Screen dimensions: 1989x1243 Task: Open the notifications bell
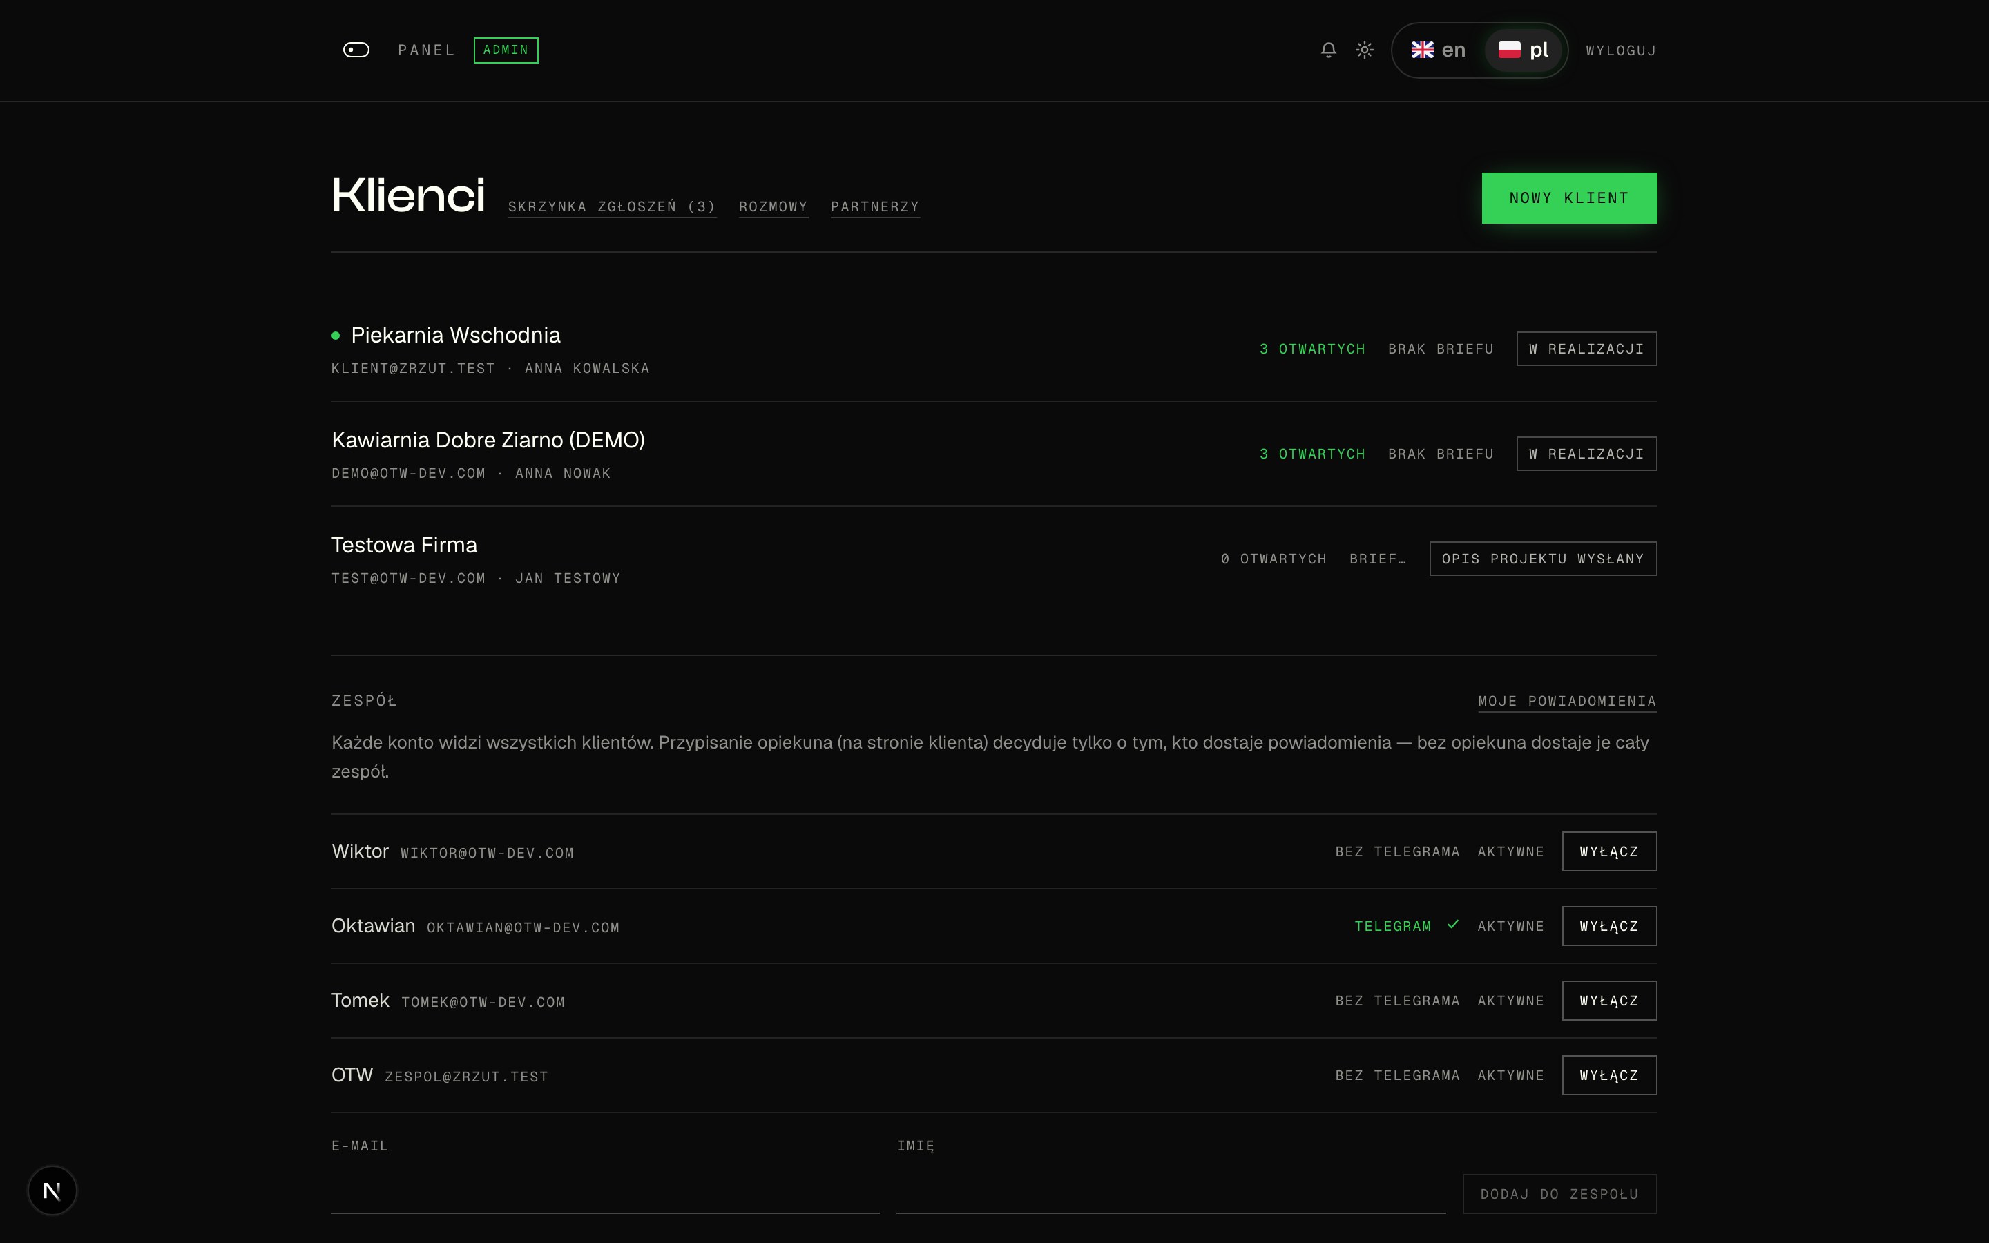coord(1328,50)
